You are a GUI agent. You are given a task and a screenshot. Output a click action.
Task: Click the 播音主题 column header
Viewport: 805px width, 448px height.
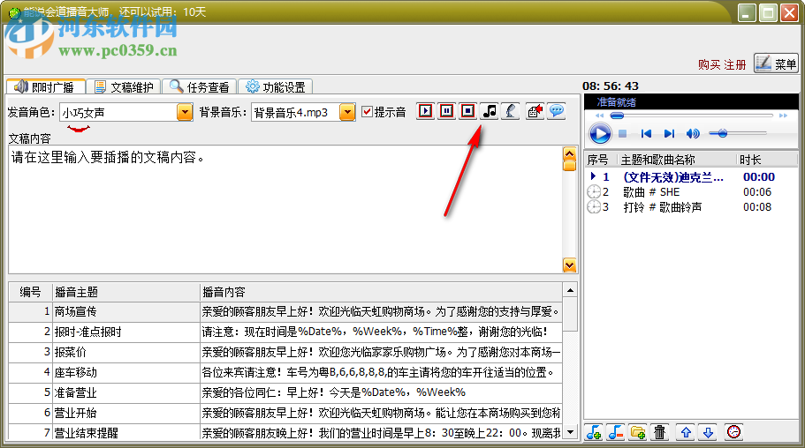125,292
